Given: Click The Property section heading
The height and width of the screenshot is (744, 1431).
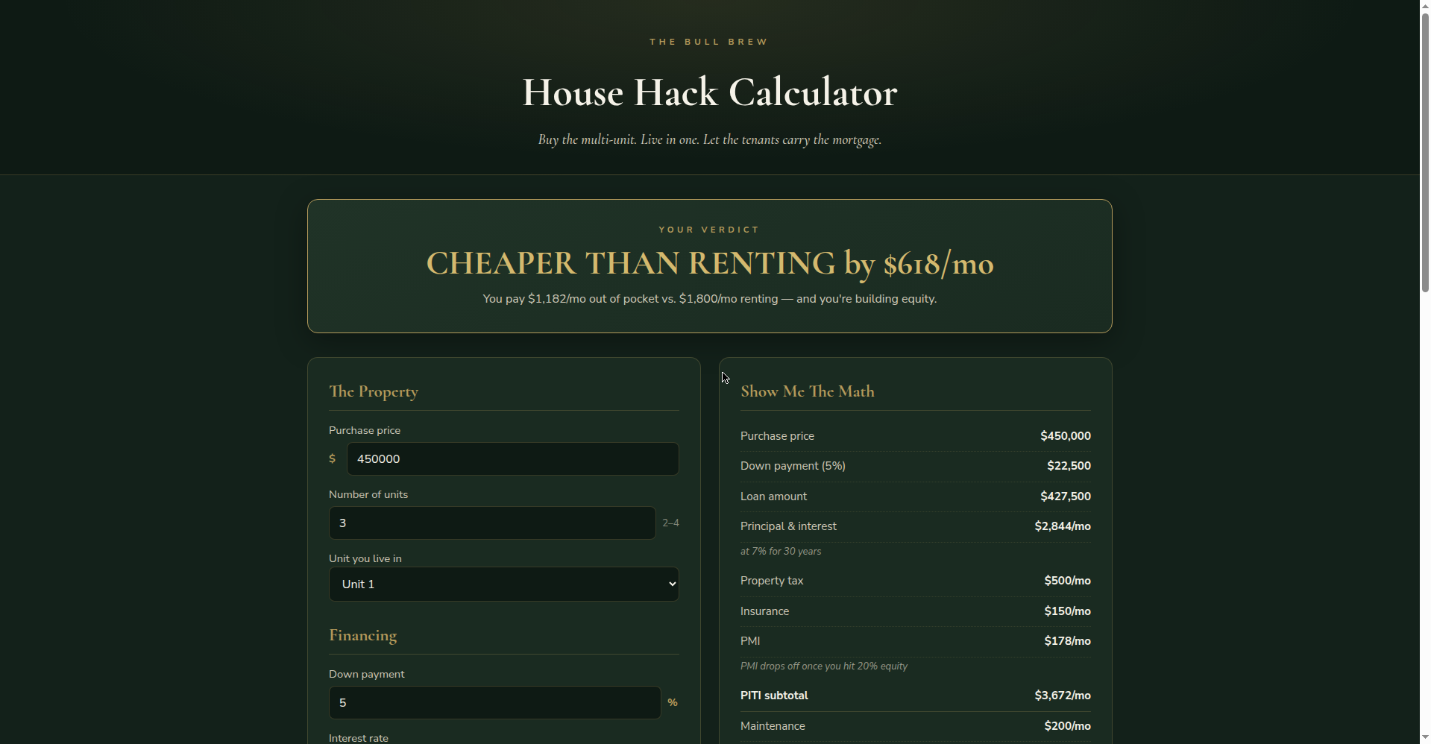Looking at the screenshot, I should [x=374, y=391].
